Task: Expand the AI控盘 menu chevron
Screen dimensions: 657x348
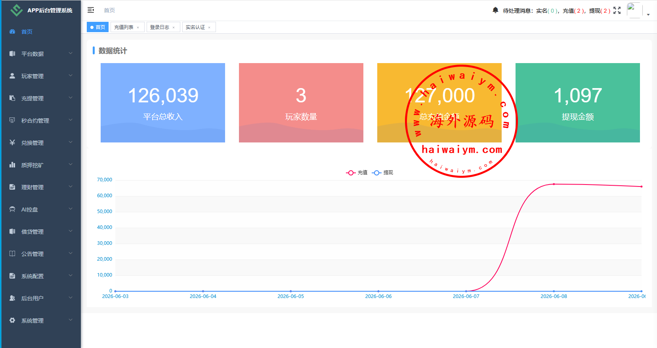Action: pyautogui.click(x=71, y=209)
